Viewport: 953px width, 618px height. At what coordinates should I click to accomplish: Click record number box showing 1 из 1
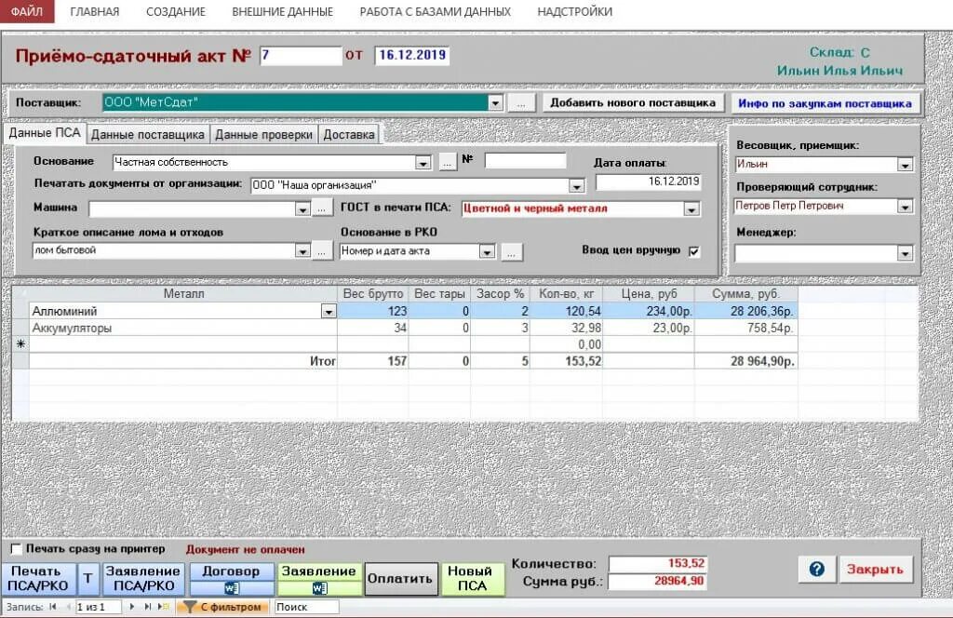coord(99,607)
